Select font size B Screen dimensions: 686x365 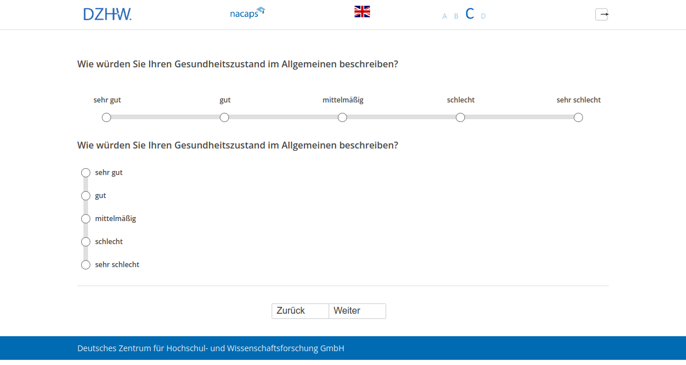[456, 16]
